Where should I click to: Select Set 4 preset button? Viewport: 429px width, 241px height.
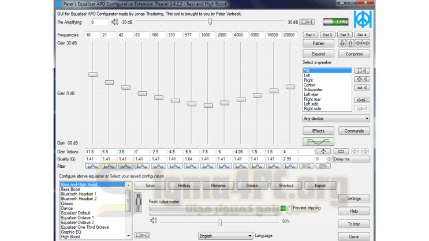point(362,35)
